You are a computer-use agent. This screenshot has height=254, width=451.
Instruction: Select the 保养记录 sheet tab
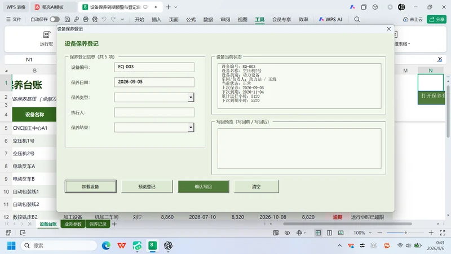click(98, 224)
